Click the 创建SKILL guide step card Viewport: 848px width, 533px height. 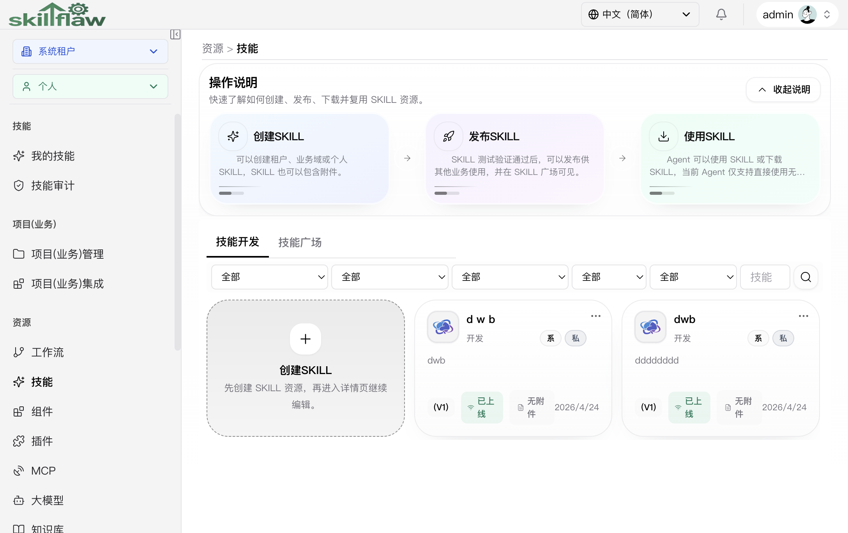[300, 158]
